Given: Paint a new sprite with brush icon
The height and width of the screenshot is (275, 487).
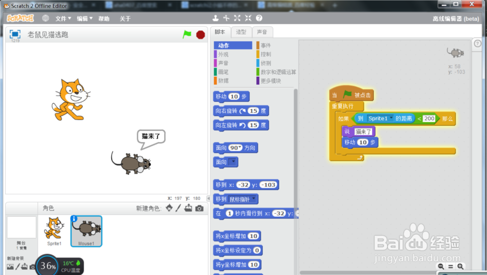Looking at the screenshot, I should (178, 208).
